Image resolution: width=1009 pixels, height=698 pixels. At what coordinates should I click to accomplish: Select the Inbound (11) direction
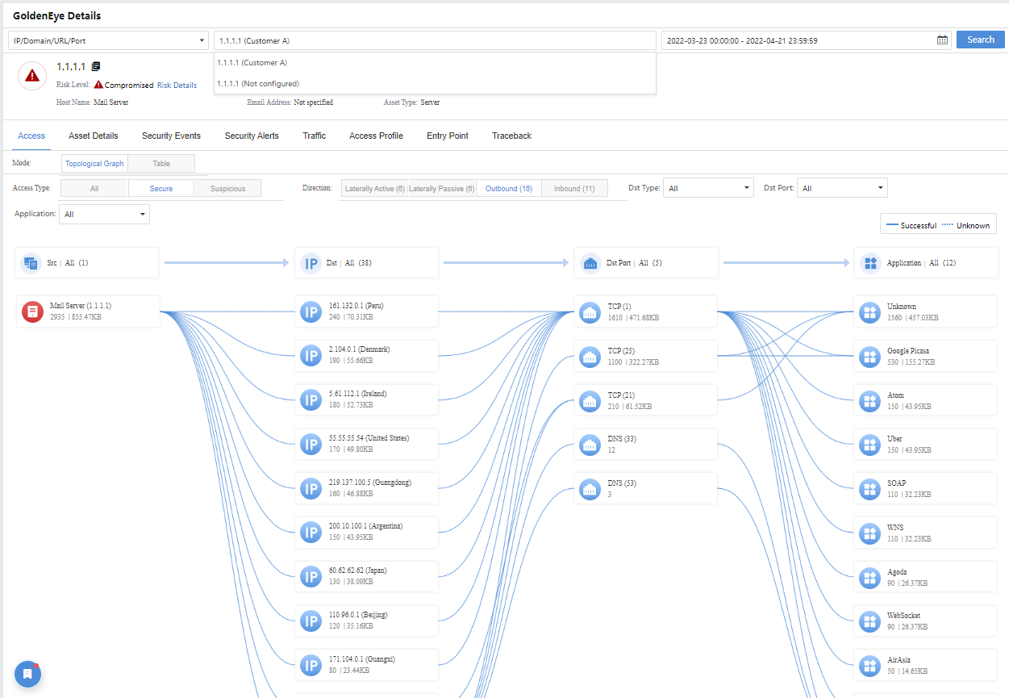coord(574,189)
